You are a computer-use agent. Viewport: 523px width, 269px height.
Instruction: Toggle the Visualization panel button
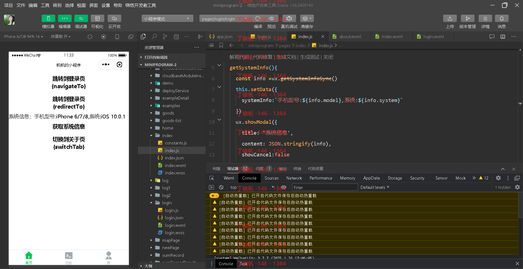click(x=97, y=18)
